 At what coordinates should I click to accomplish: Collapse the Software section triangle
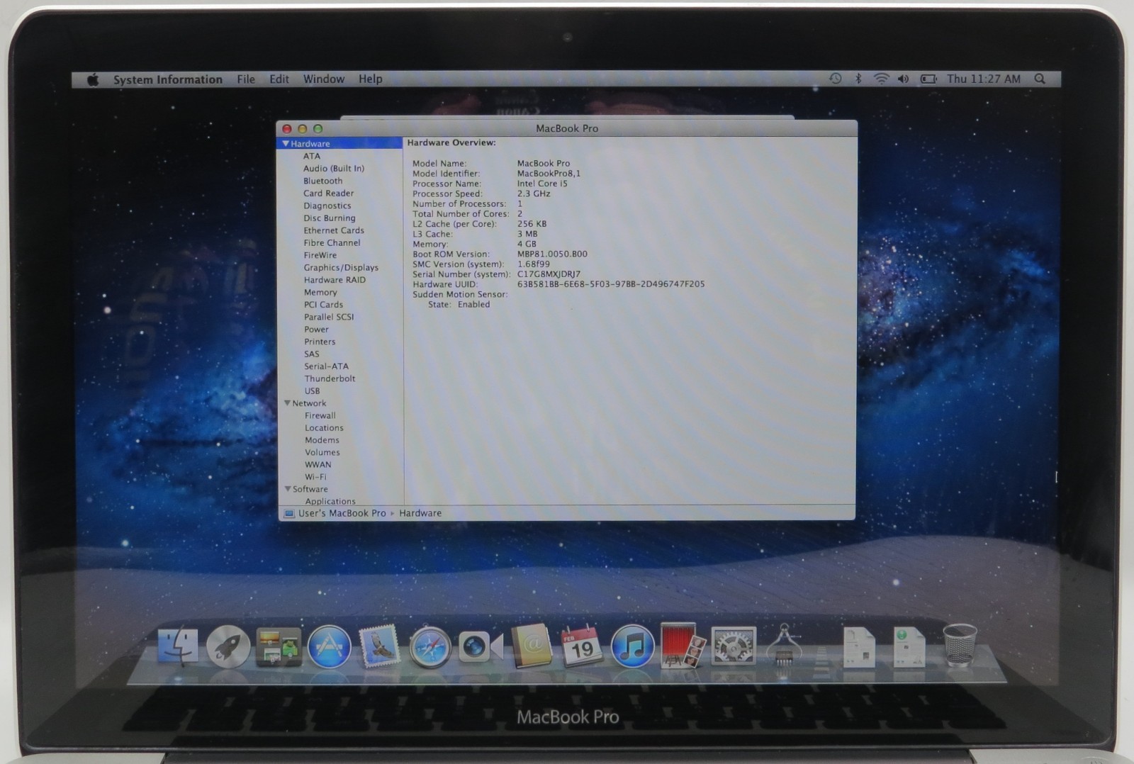pyautogui.click(x=288, y=488)
